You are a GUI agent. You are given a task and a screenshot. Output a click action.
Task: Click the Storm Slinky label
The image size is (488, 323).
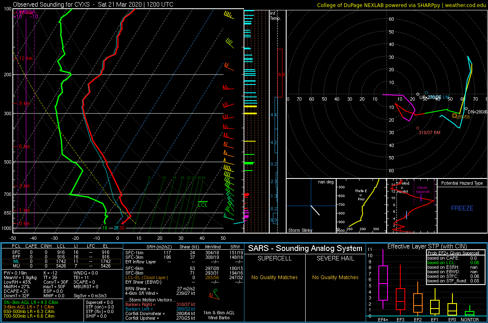click(299, 230)
